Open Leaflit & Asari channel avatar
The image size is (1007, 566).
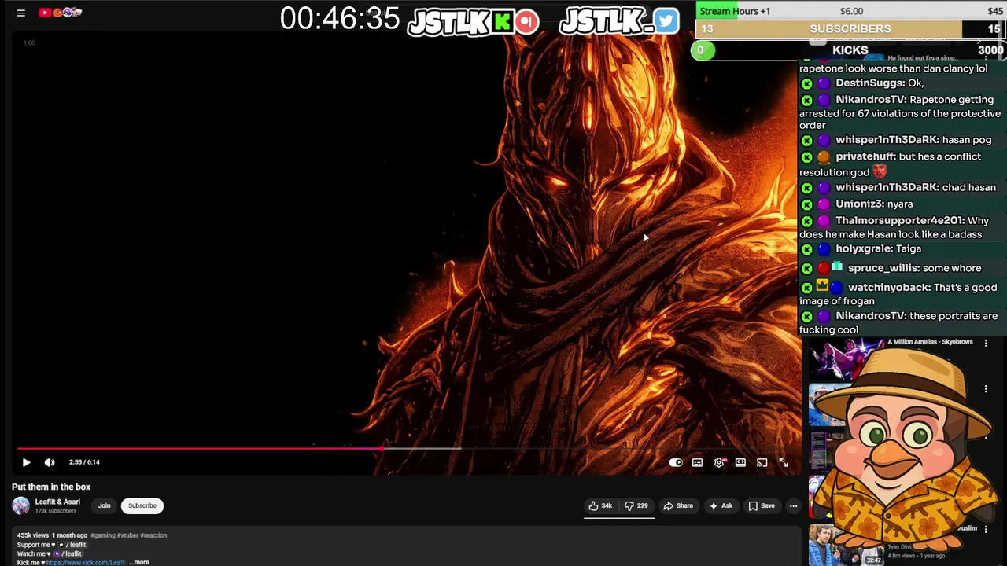pyautogui.click(x=20, y=505)
